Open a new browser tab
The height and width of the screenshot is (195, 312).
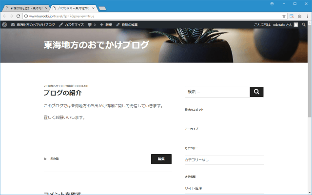coord(102,8)
